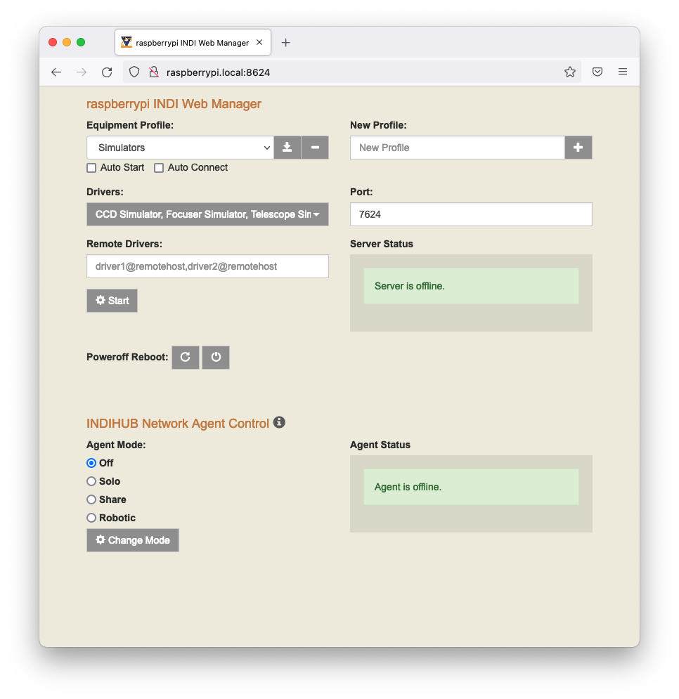Delete profile with the minus button
Screen dimensions: 679x699
[x=315, y=148]
